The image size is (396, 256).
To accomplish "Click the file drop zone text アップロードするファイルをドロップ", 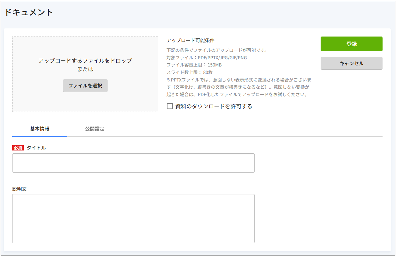I will click(85, 61).
